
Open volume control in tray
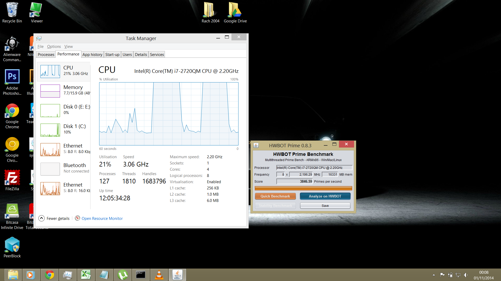[466, 275]
